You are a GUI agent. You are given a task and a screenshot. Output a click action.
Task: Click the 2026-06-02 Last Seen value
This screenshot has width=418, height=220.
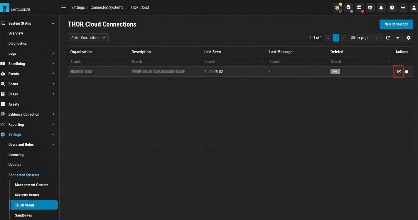tap(214, 72)
